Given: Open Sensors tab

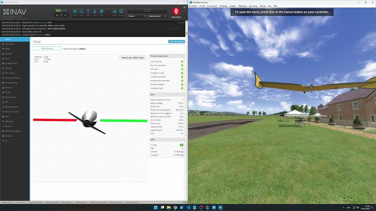Looking at the screenshot, I should tap(15, 126).
